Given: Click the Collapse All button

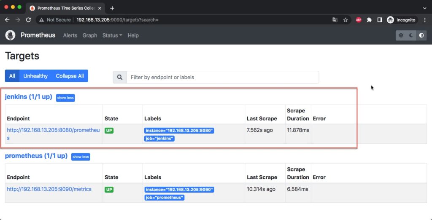Looking at the screenshot, I should click(70, 76).
